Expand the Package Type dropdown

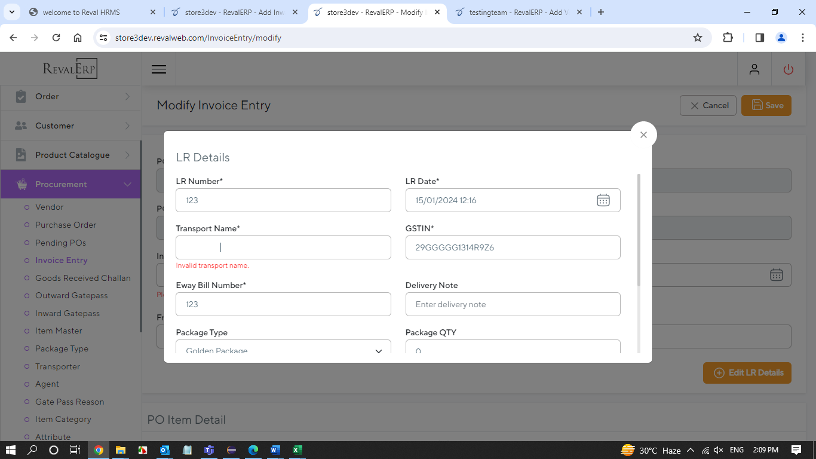pyautogui.click(x=378, y=350)
